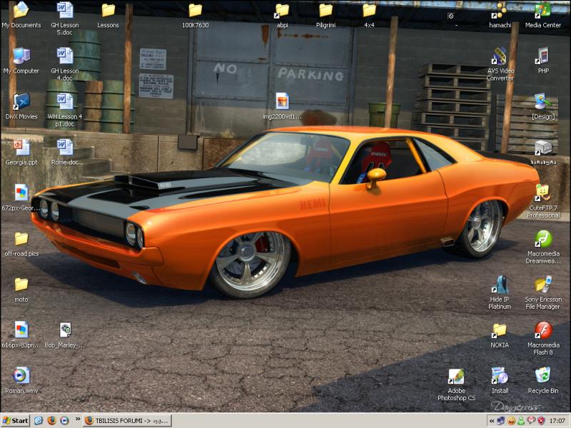Select the shortcut labeled with a dash
Image resolution: width=571 pixels, height=428 pixels.
tap(452, 19)
